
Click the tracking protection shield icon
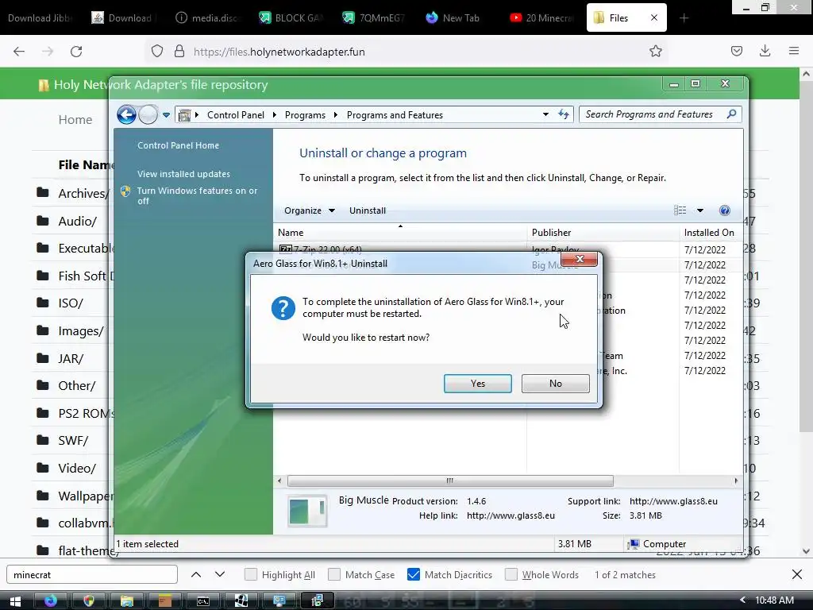pos(157,52)
